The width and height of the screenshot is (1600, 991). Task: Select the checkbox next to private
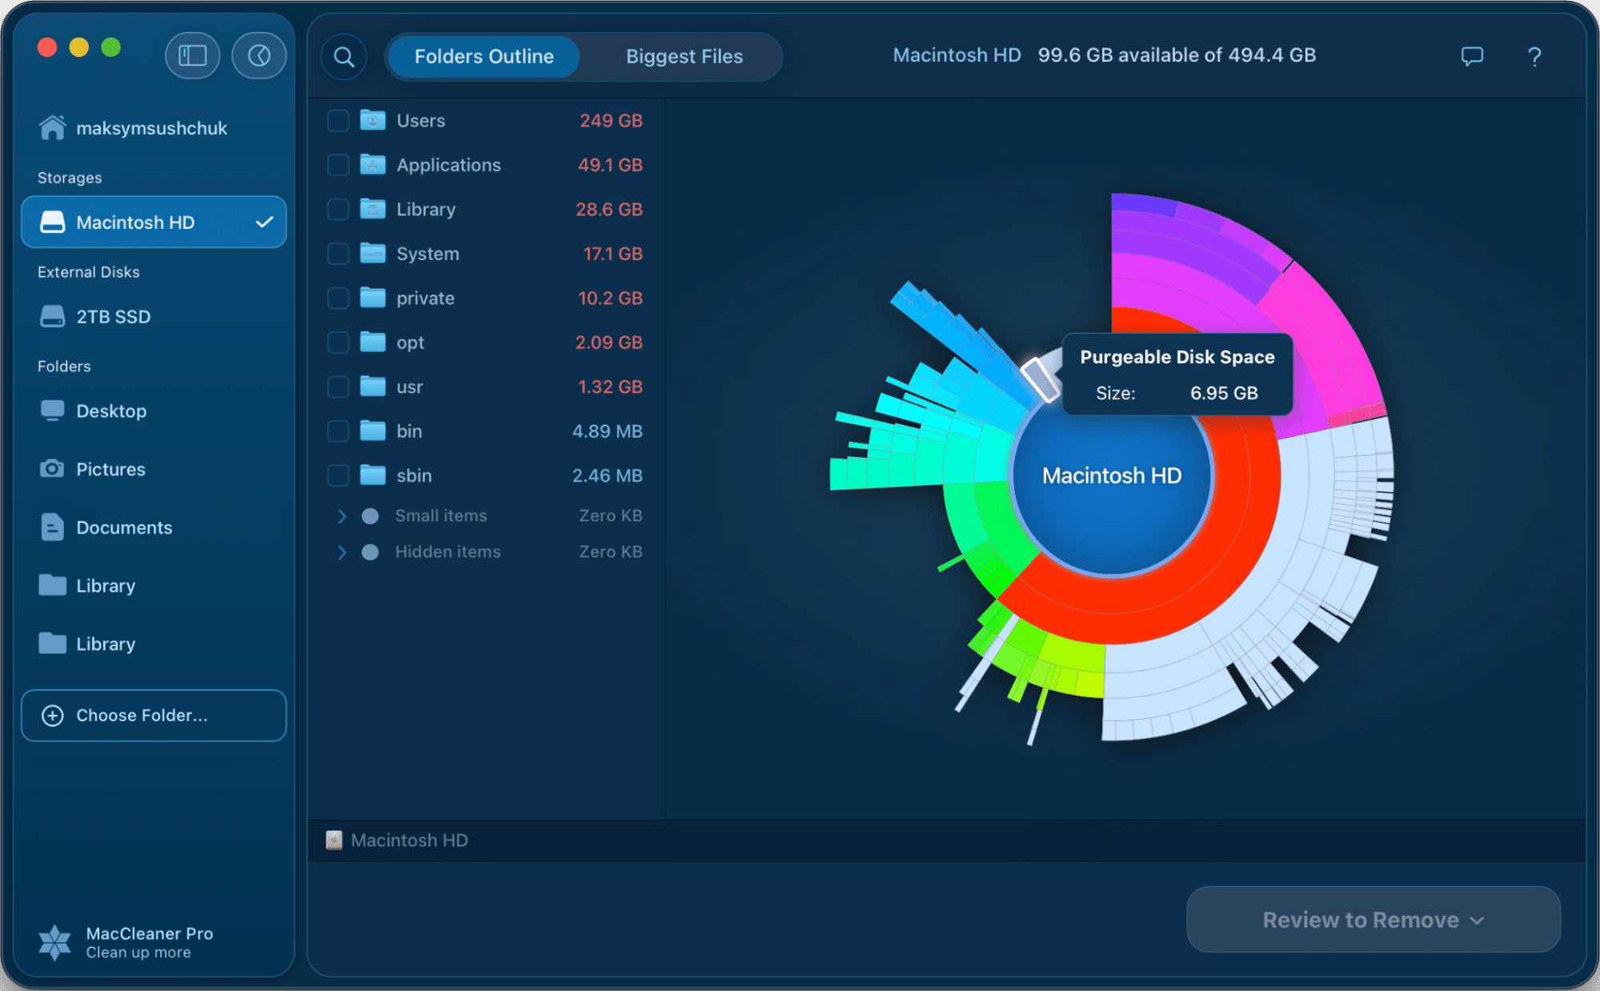click(339, 299)
